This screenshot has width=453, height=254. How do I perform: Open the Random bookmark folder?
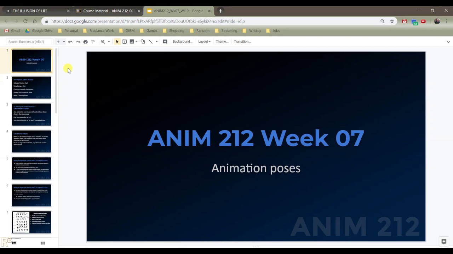point(200,31)
